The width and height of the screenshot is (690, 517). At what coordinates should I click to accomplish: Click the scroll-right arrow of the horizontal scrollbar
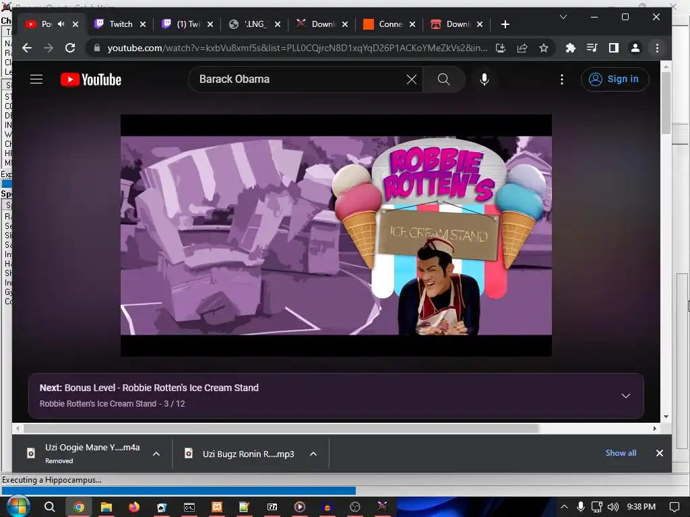pyautogui.click(x=655, y=428)
